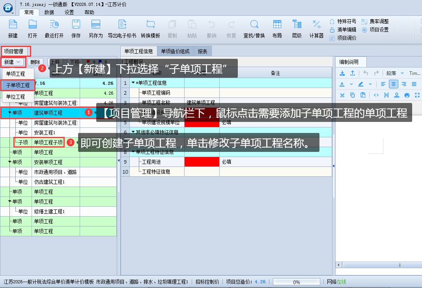This screenshot has height=288, width=422.
Task: Collapse the 安装单项工程 tree node
Action: point(10,162)
